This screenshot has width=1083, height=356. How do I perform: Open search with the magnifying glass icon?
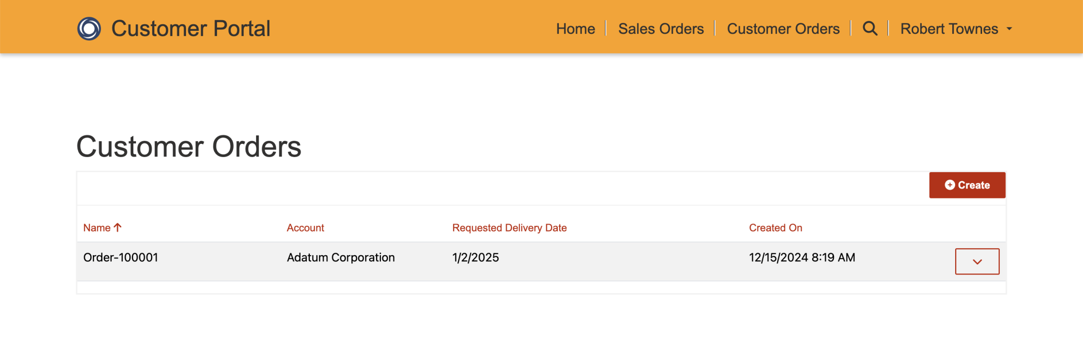point(870,29)
